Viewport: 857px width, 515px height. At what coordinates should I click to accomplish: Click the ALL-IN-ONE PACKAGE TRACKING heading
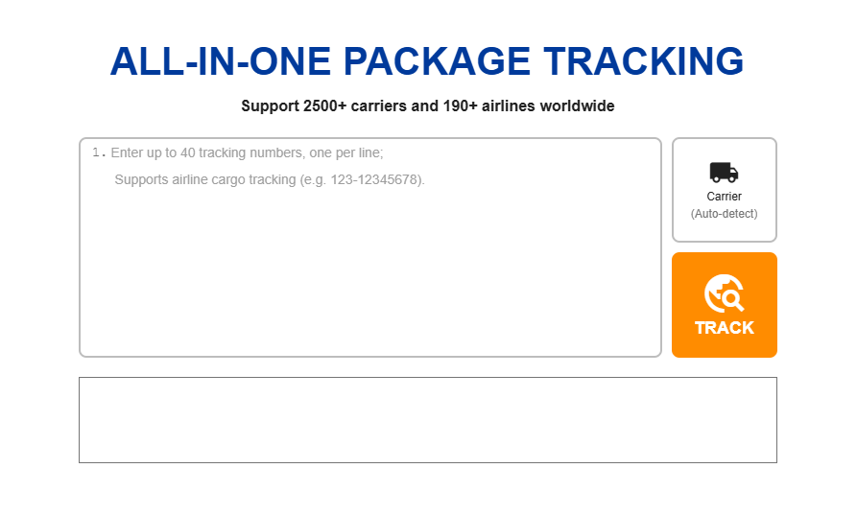click(x=427, y=60)
